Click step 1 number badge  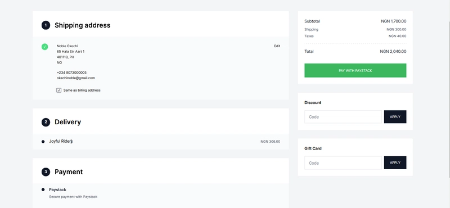[46, 25]
